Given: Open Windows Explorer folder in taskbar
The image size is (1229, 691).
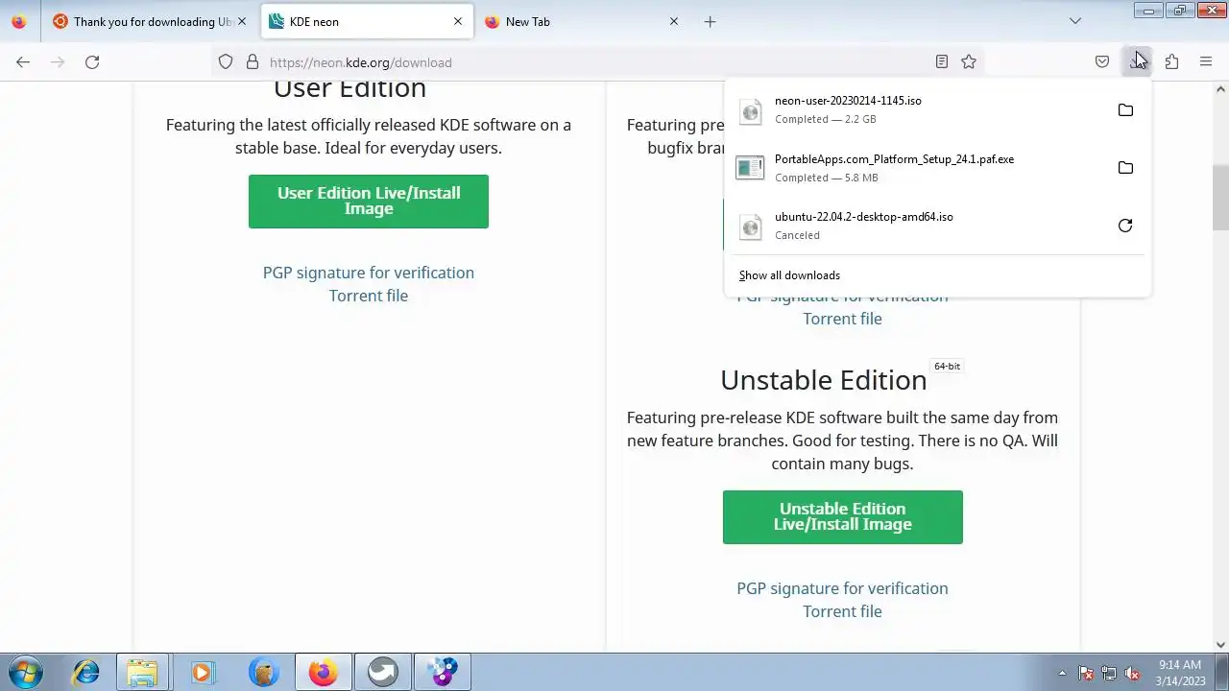Looking at the screenshot, I should click(142, 672).
